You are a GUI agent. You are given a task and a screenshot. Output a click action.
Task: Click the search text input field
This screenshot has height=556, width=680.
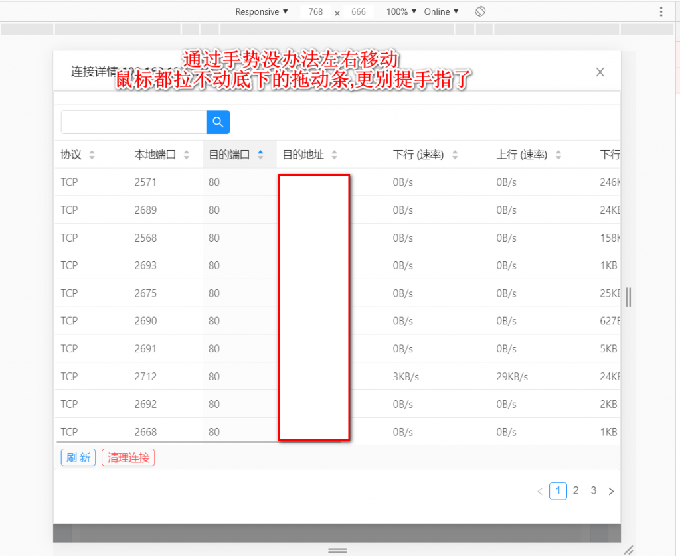coord(133,122)
